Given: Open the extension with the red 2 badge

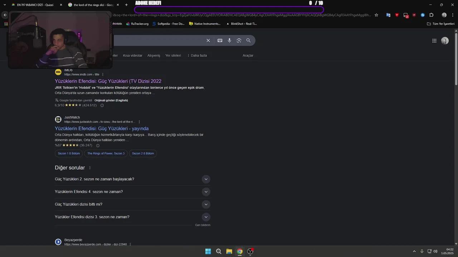Looking at the screenshot, I should pyautogui.click(x=406, y=15).
